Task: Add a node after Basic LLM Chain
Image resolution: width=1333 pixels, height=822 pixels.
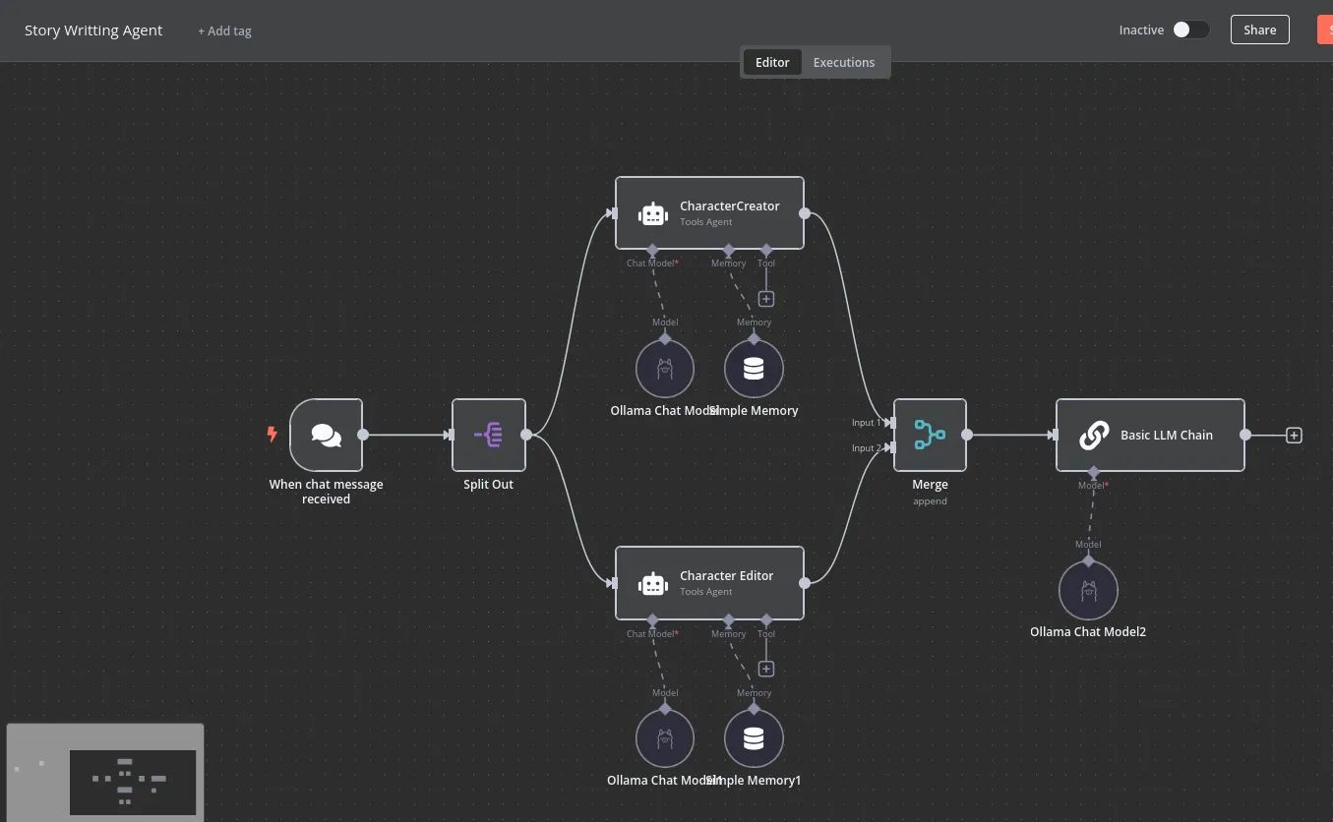Action: (x=1294, y=435)
